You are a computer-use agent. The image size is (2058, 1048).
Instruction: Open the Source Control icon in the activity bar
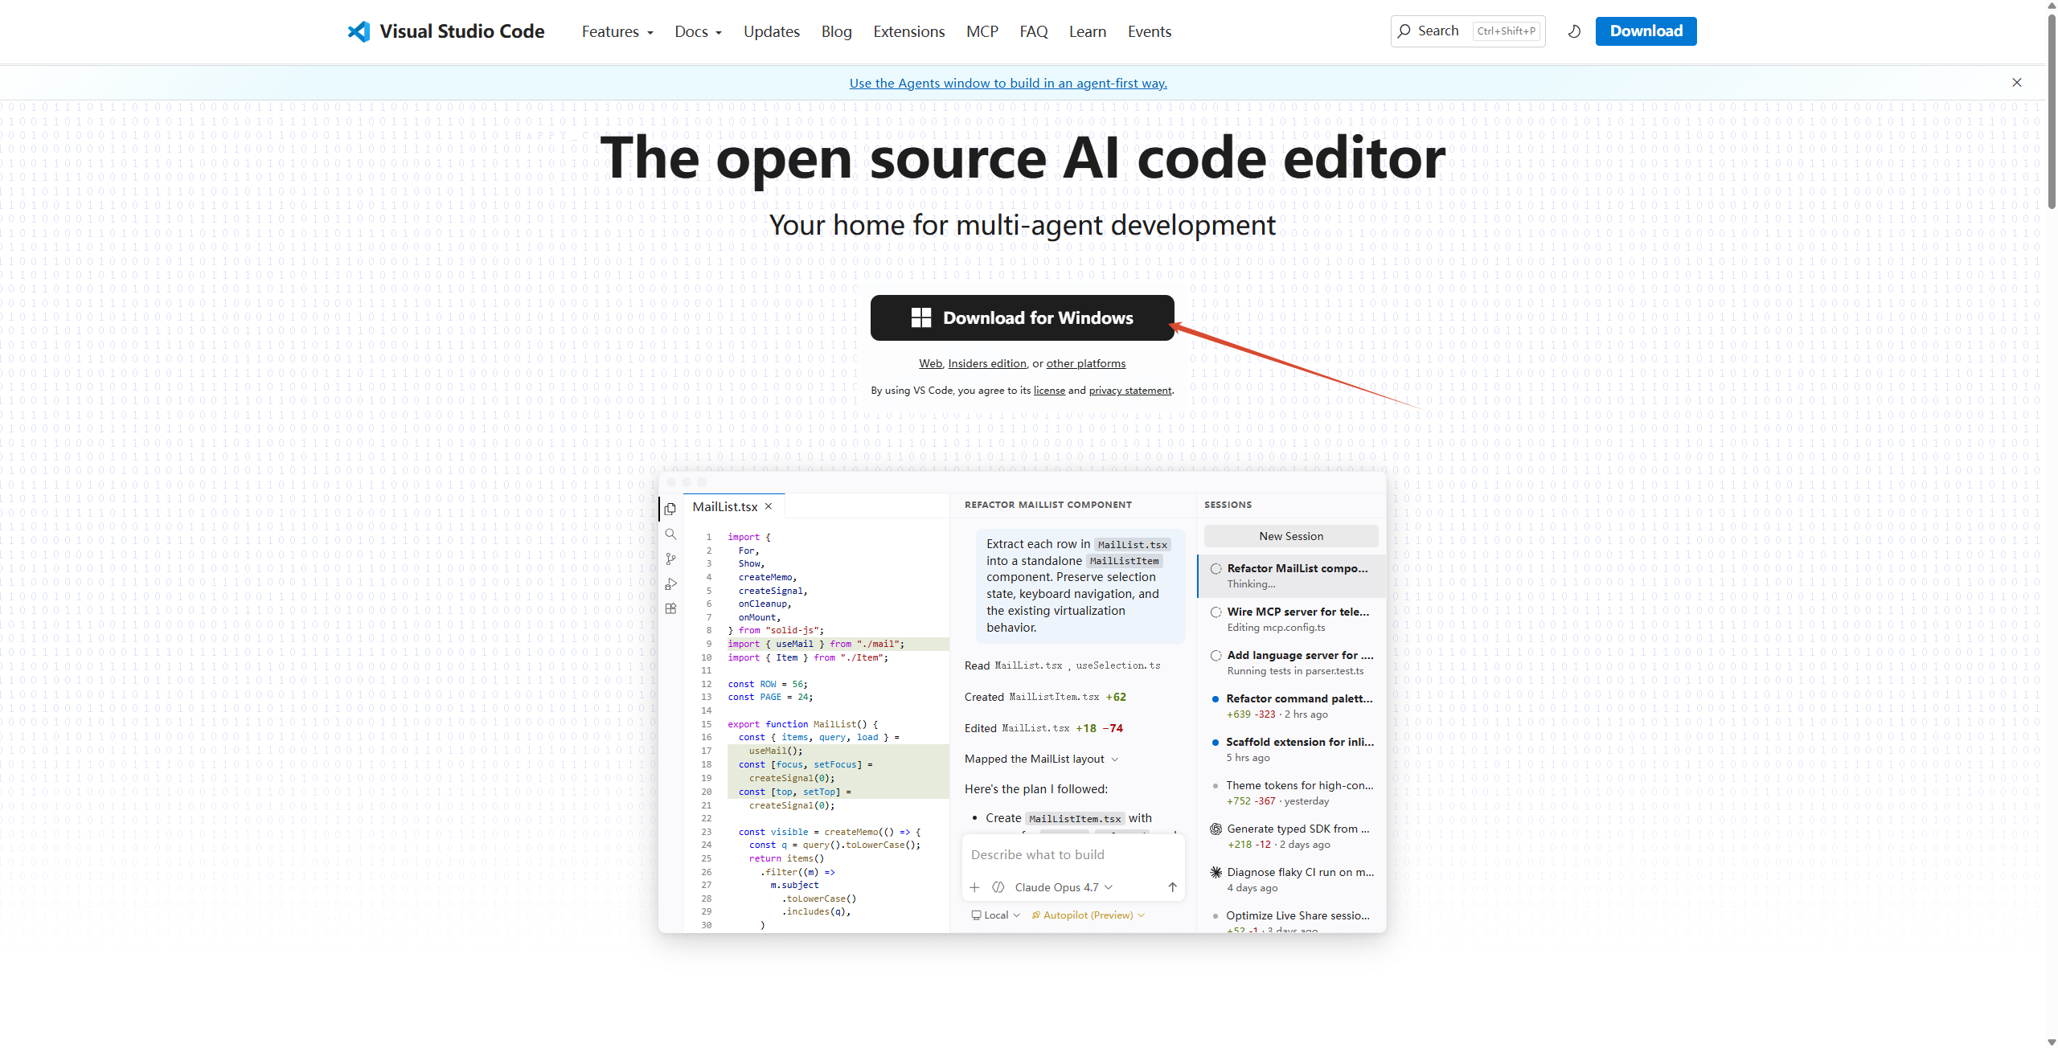coord(670,559)
